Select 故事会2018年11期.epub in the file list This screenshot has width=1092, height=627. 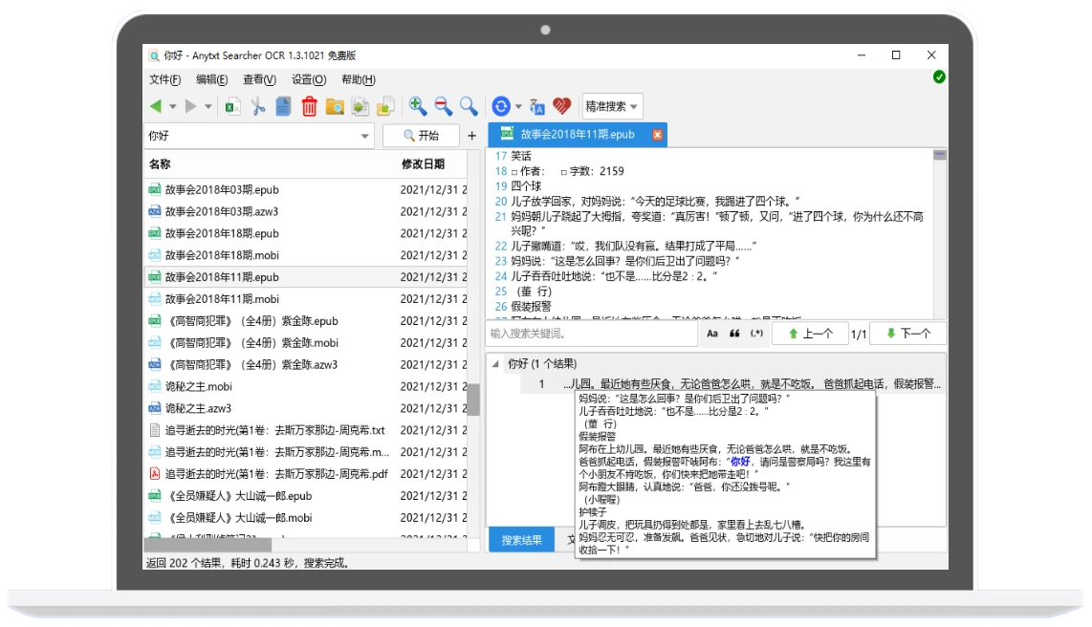(x=229, y=276)
